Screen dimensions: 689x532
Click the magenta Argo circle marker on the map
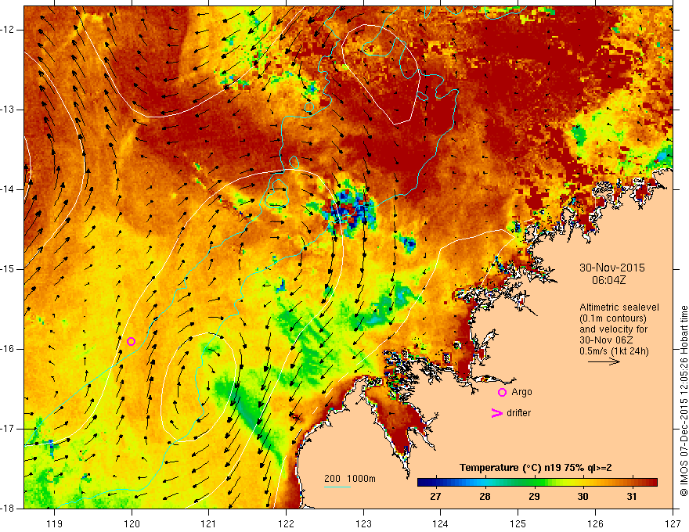click(x=131, y=341)
